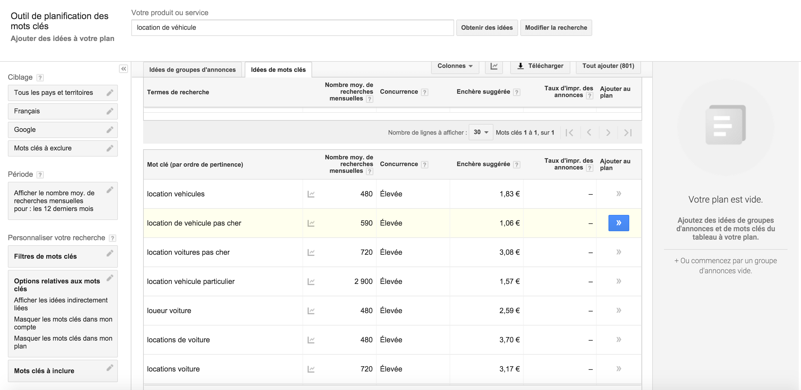Go to last page of keywords
The height and width of the screenshot is (390, 801).
click(x=628, y=133)
